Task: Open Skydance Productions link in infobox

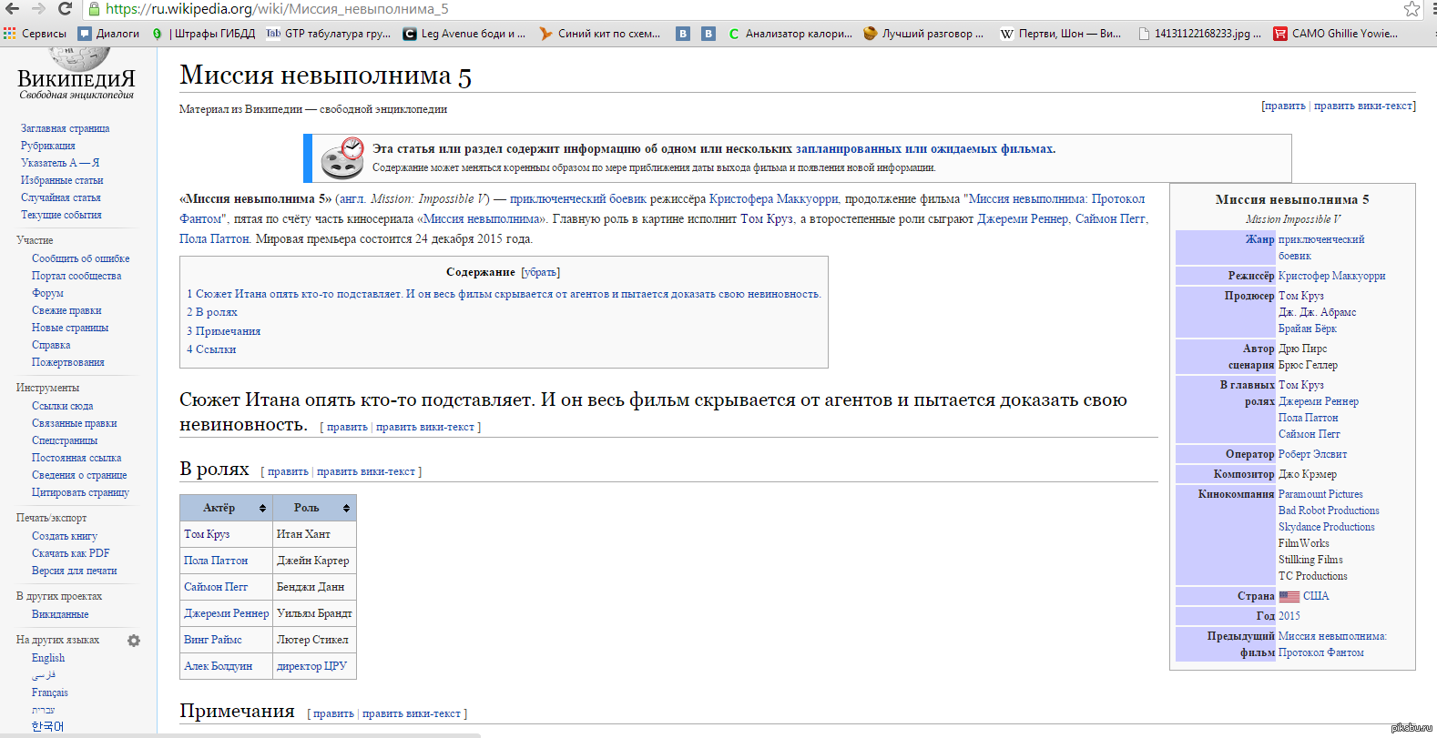Action: tap(1327, 527)
